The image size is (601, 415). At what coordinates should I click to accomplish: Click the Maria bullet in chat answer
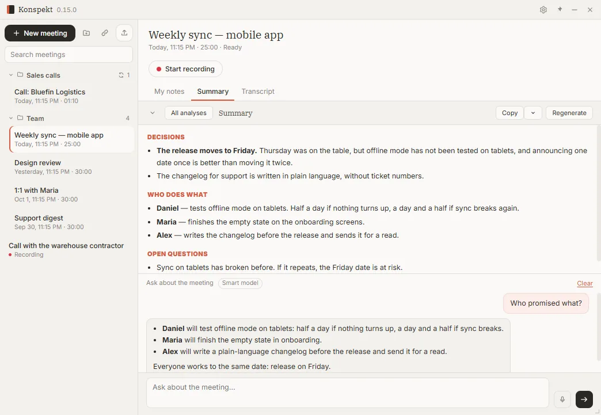tap(241, 340)
